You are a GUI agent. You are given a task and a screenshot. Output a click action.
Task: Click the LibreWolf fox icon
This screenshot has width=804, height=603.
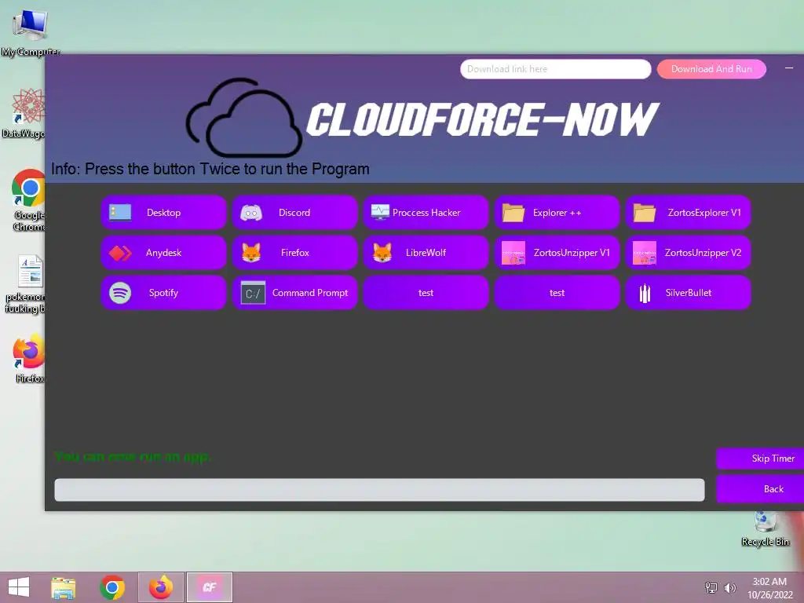click(x=382, y=252)
